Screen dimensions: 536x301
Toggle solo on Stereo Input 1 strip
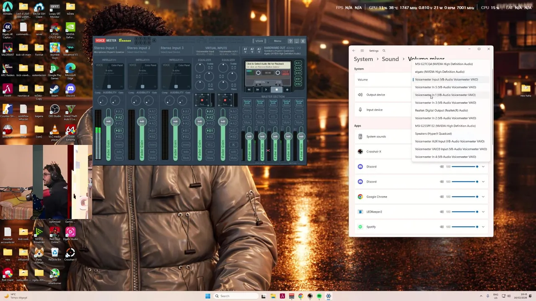119,151
